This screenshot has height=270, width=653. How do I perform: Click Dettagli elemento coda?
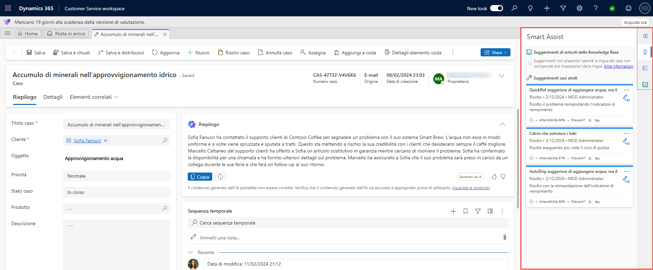point(413,52)
